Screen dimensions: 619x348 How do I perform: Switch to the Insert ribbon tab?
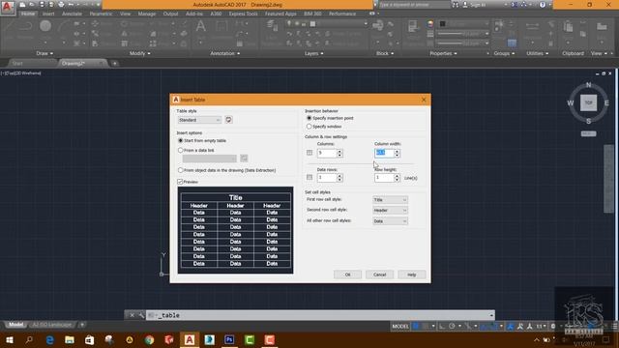pyautogui.click(x=48, y=14)
